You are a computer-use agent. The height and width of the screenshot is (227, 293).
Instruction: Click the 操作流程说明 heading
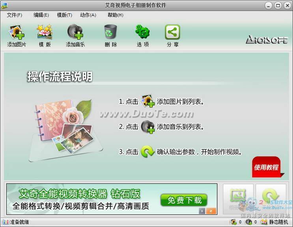[60, 76]
